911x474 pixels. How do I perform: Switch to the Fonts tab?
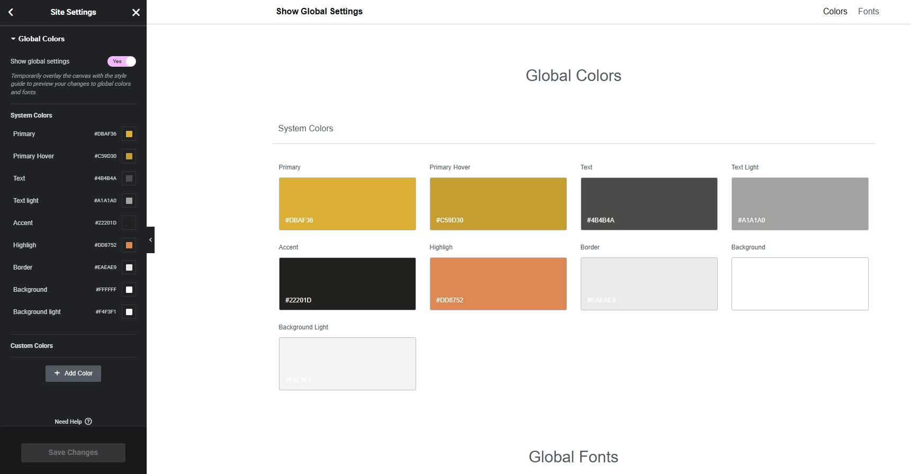click(868, 12)
